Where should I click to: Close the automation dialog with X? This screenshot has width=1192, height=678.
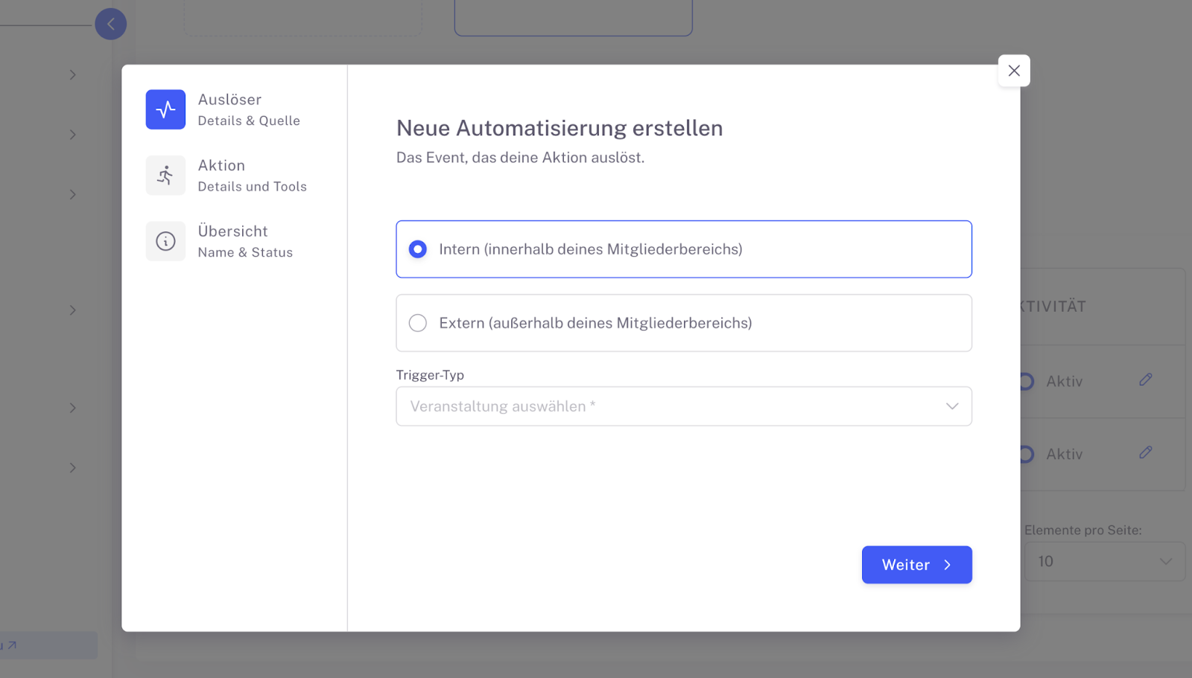(1014, 71)
